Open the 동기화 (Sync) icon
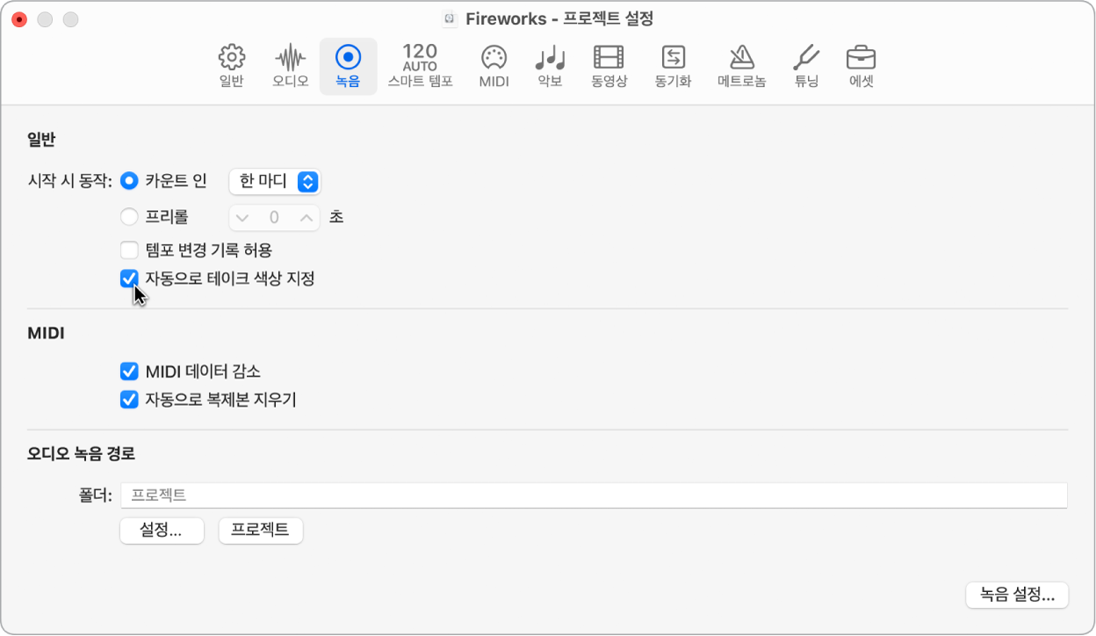Image resolution: width=1096 pixels, height=636 pixels. [x=673, y=67]
